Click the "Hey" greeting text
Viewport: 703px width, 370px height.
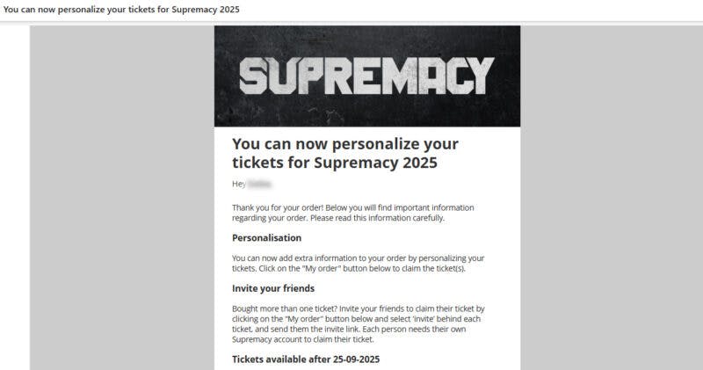pyautogui.click(x=238, y=185)
